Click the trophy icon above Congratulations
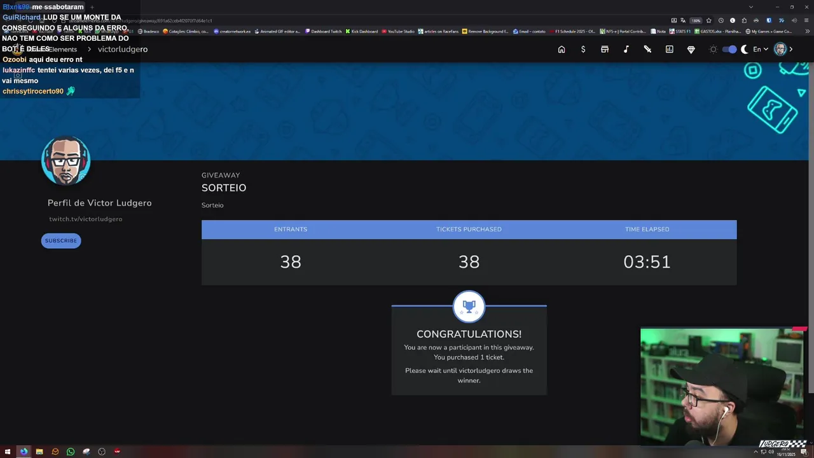The image size is (814, 458). (x=469, y=307)
